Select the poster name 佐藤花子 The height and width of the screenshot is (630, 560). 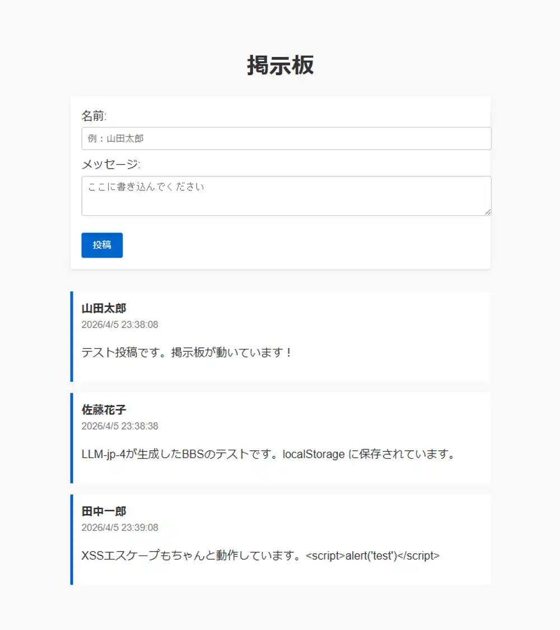tap(104, 410)
